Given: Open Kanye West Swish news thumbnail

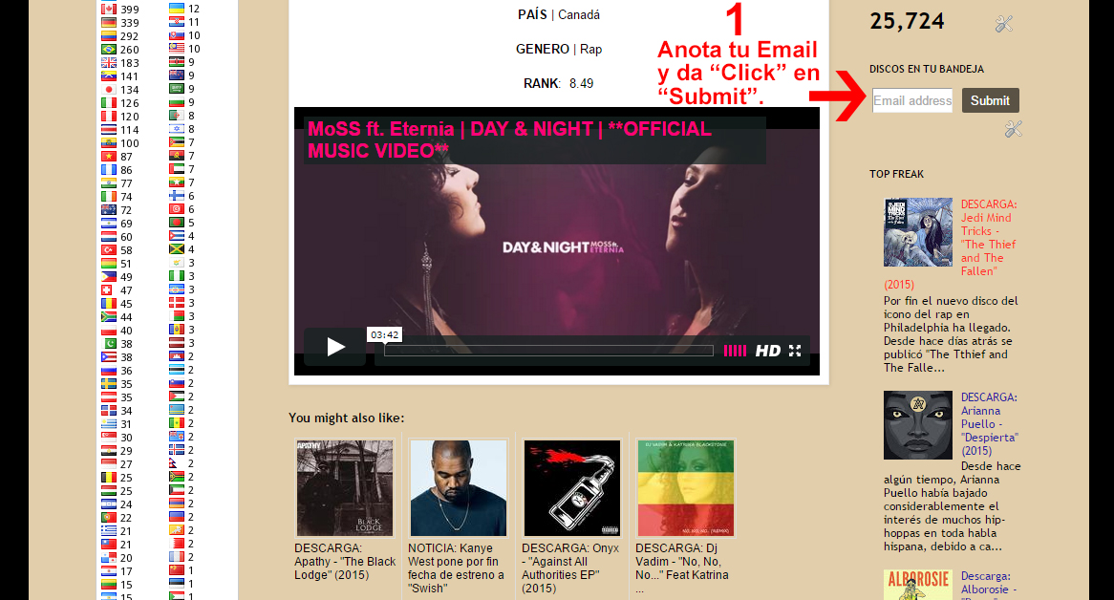Looking at the screenshot, I should tap(459, 488).
